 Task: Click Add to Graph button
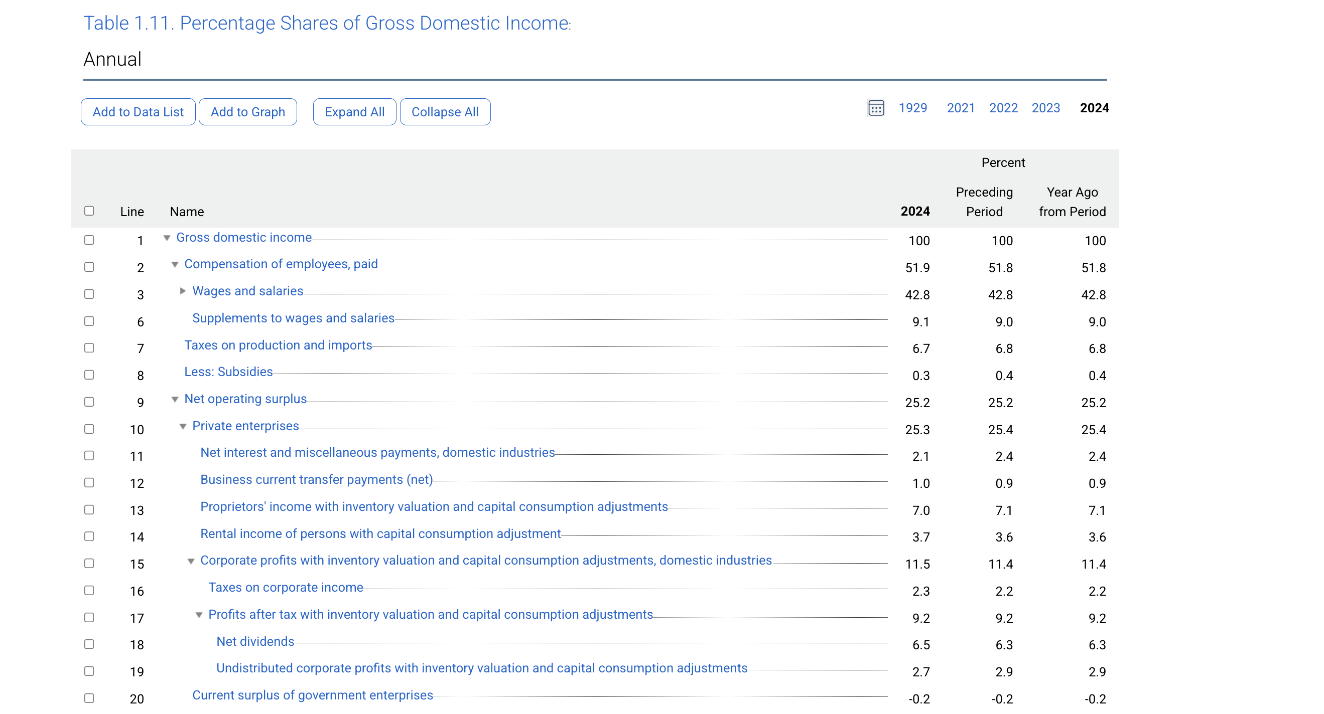coord(248,112)
